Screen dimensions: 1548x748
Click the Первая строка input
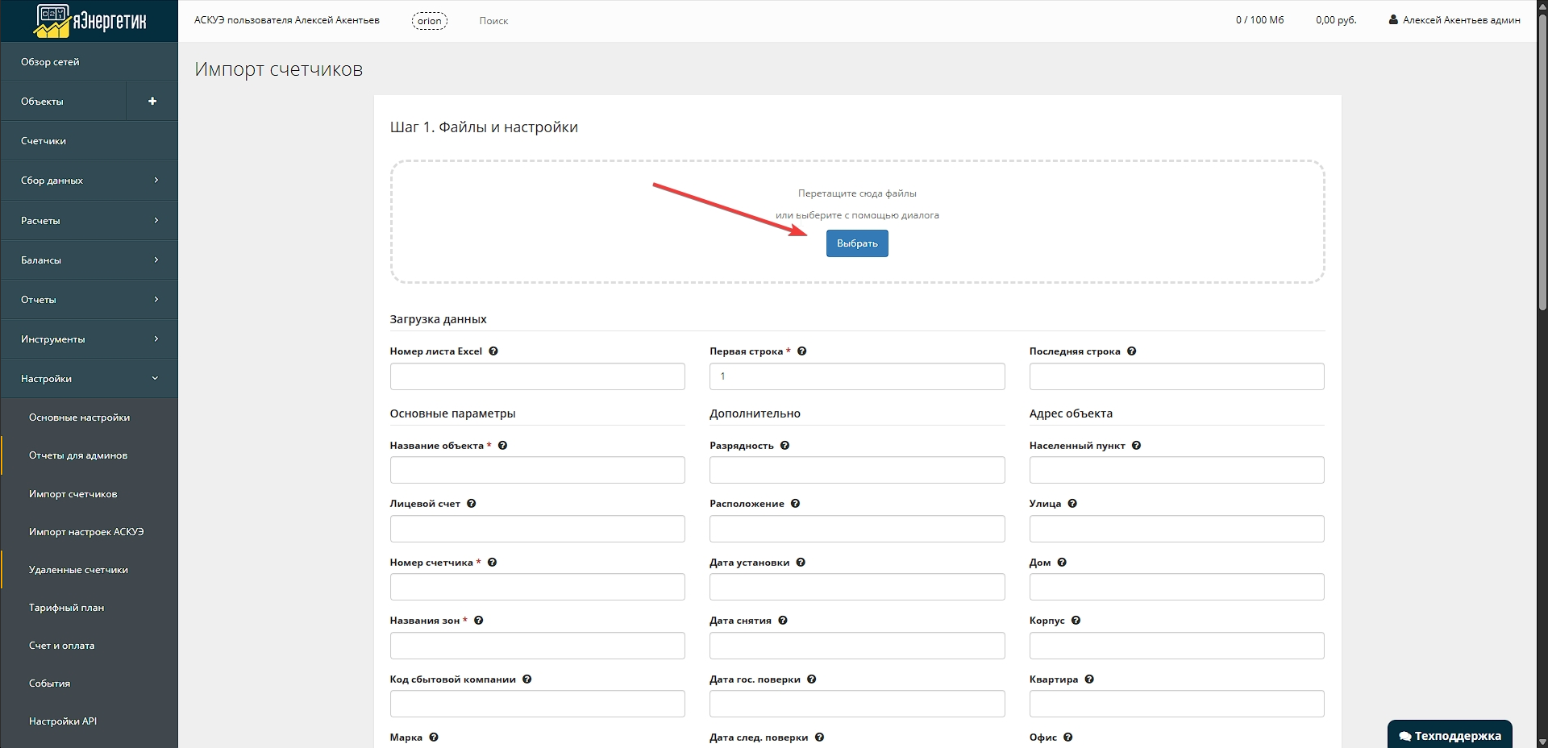857,376
